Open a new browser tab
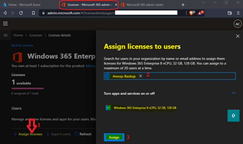The width and height of the screenshot is (243, 144). pyautogui.click(x=183, y=5)
